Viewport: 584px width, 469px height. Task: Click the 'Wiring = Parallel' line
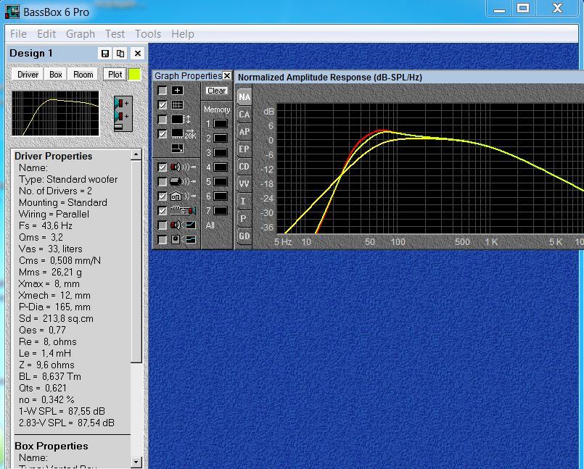tap(54, 214)
